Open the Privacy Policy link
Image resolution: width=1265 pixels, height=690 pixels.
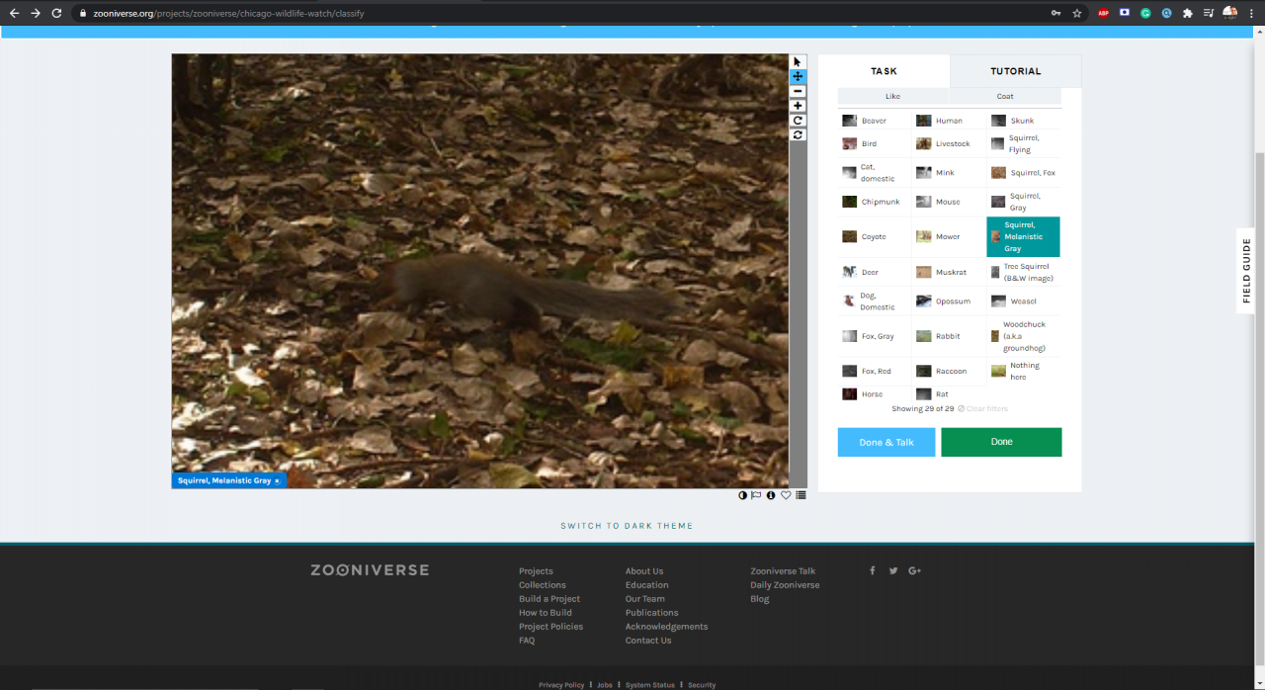tap(561, 685)
